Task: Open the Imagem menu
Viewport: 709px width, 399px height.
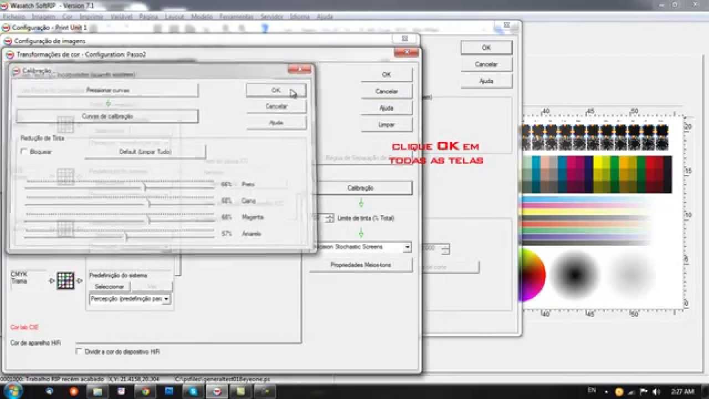Action: [x=43, y=17]
